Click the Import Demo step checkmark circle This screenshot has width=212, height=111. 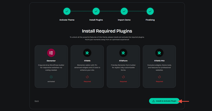124,11
